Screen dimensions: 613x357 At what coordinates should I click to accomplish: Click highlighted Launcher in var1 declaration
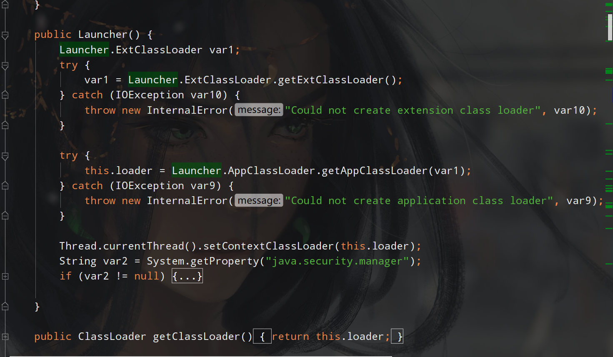tap(84, 50)
